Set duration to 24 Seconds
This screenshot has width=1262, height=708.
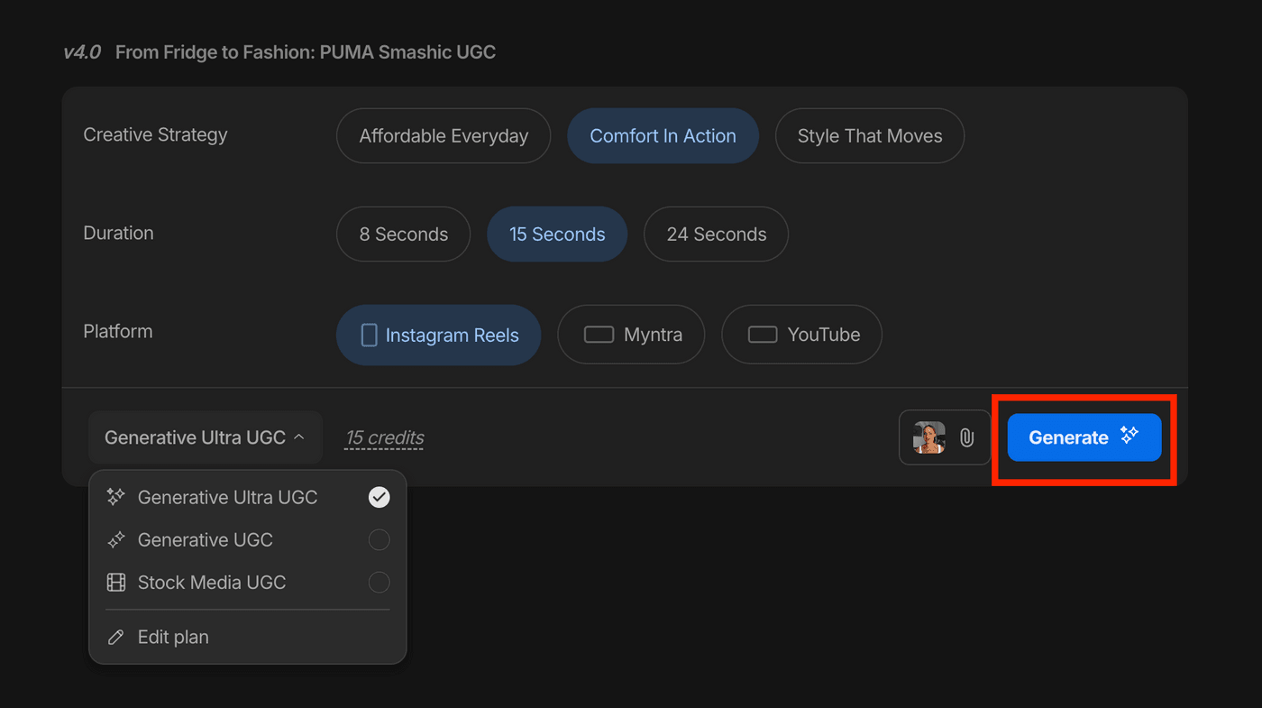pos(716,234)
